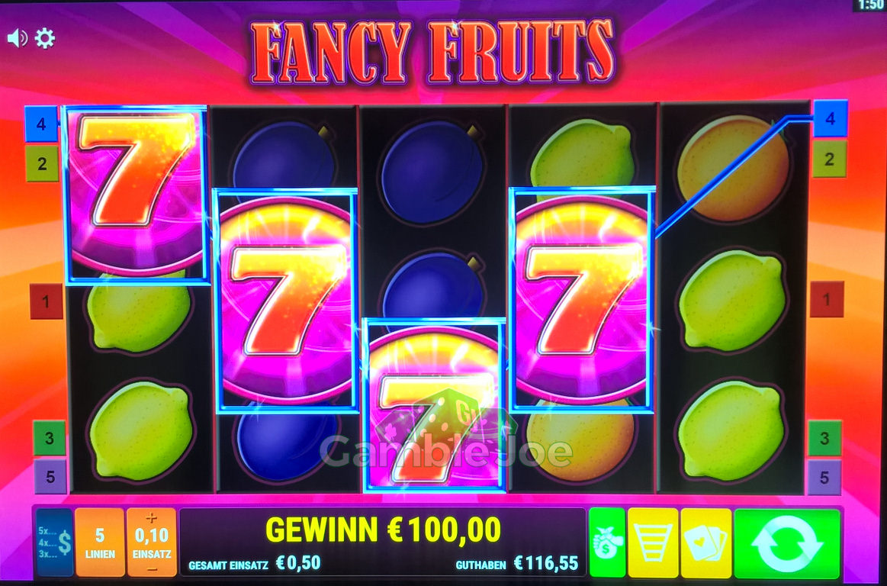Select payline 3 marker on the right
The image size is (887, 586).
click(824, 438)
